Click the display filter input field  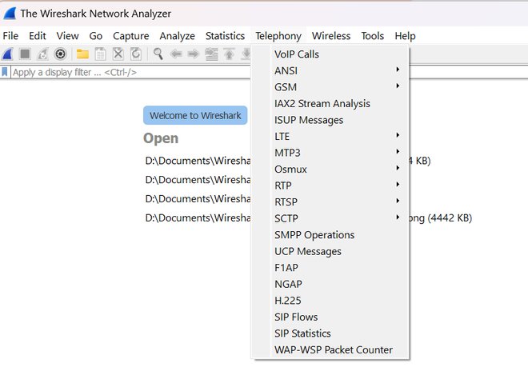(x=128, y=72)
